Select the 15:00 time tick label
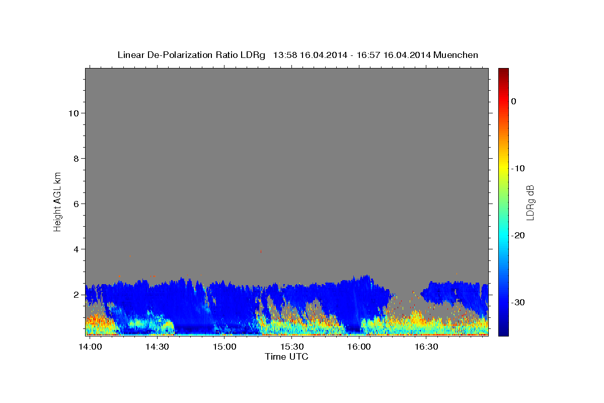Screen dimensions: 604x403 (x=224, y=347)
